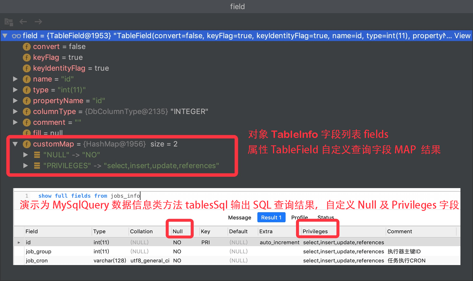Click the forward navigation arrow in the toolbar

point(38,22)
